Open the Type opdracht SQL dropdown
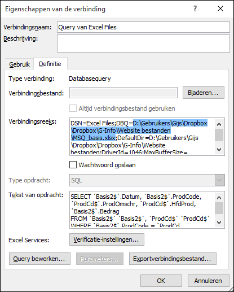234x292 pixels. click(147, 180)
